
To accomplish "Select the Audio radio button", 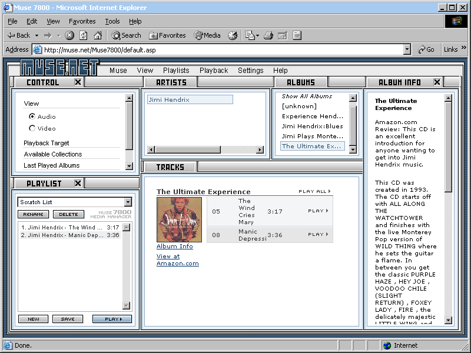I will coord(32,116).
